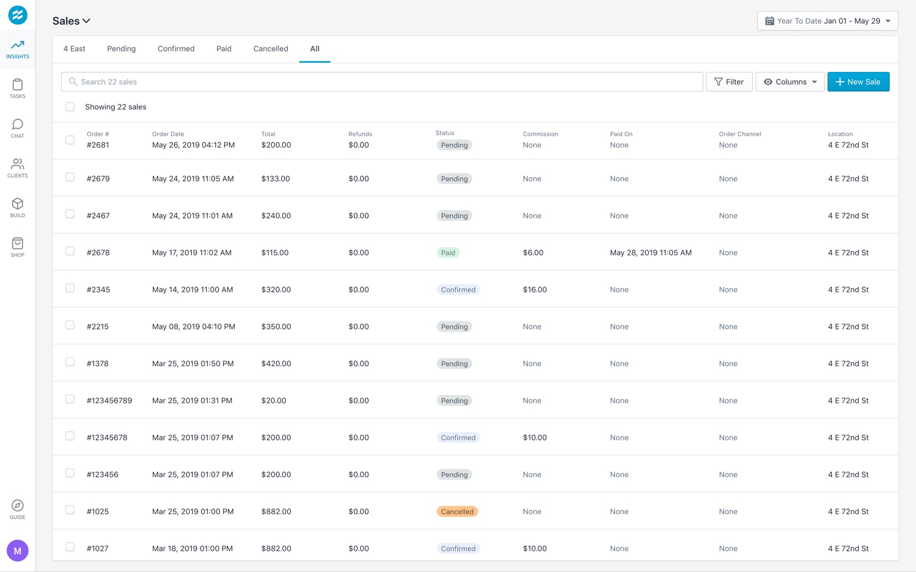Click the Paid status badge of #2678
Viewport: 916px width, 572px height.
click(448, 253)
